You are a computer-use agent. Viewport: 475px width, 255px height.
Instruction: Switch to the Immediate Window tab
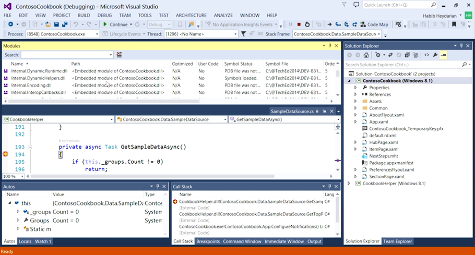point(284,241)
